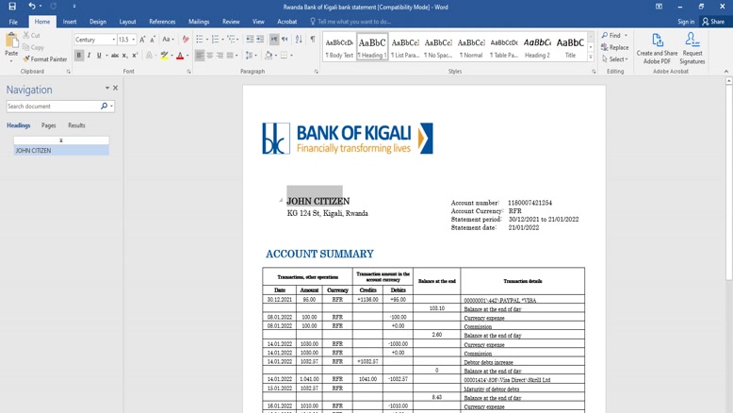
Task: Click the Clear All Formatting icon
Action: (186, 40)
